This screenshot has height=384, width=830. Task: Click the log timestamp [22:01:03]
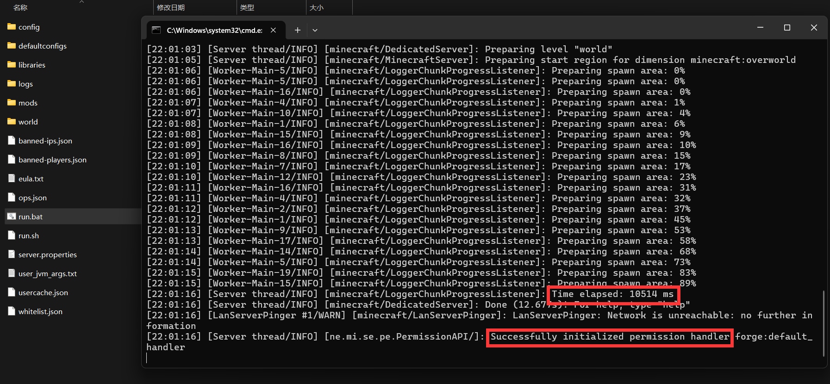[x=174, y=49]
